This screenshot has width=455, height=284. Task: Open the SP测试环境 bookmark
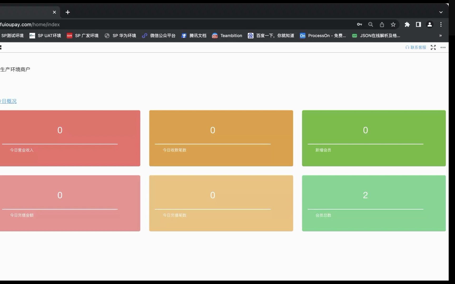12,35
